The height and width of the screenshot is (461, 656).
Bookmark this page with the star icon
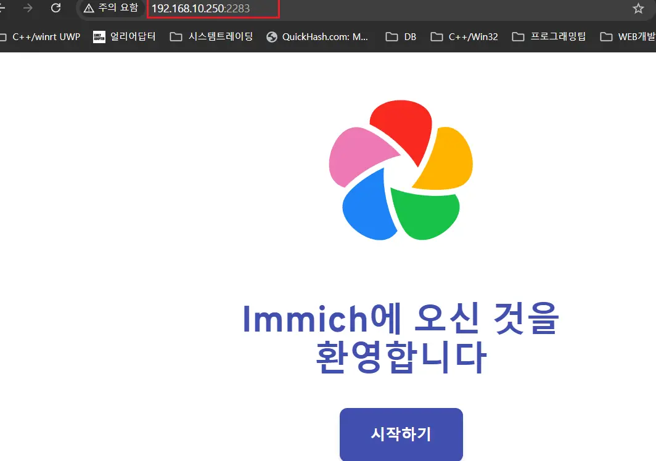(638, 9)
